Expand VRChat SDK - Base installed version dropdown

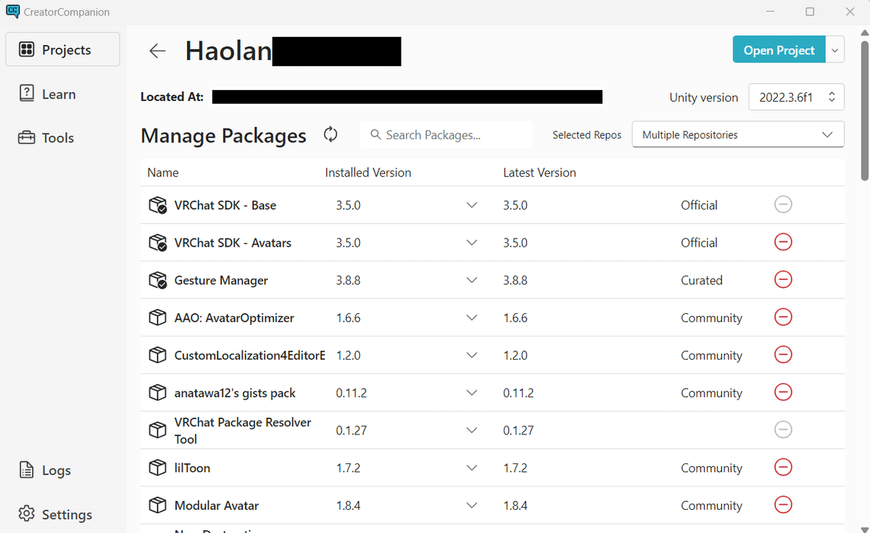click(472, 205)
